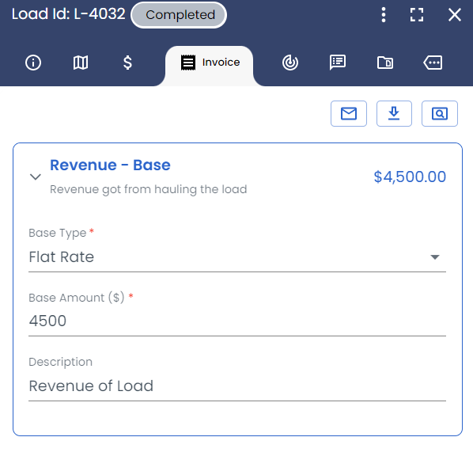Email the invoice using envelope button

pyautogui.click(x=349, y=113)
